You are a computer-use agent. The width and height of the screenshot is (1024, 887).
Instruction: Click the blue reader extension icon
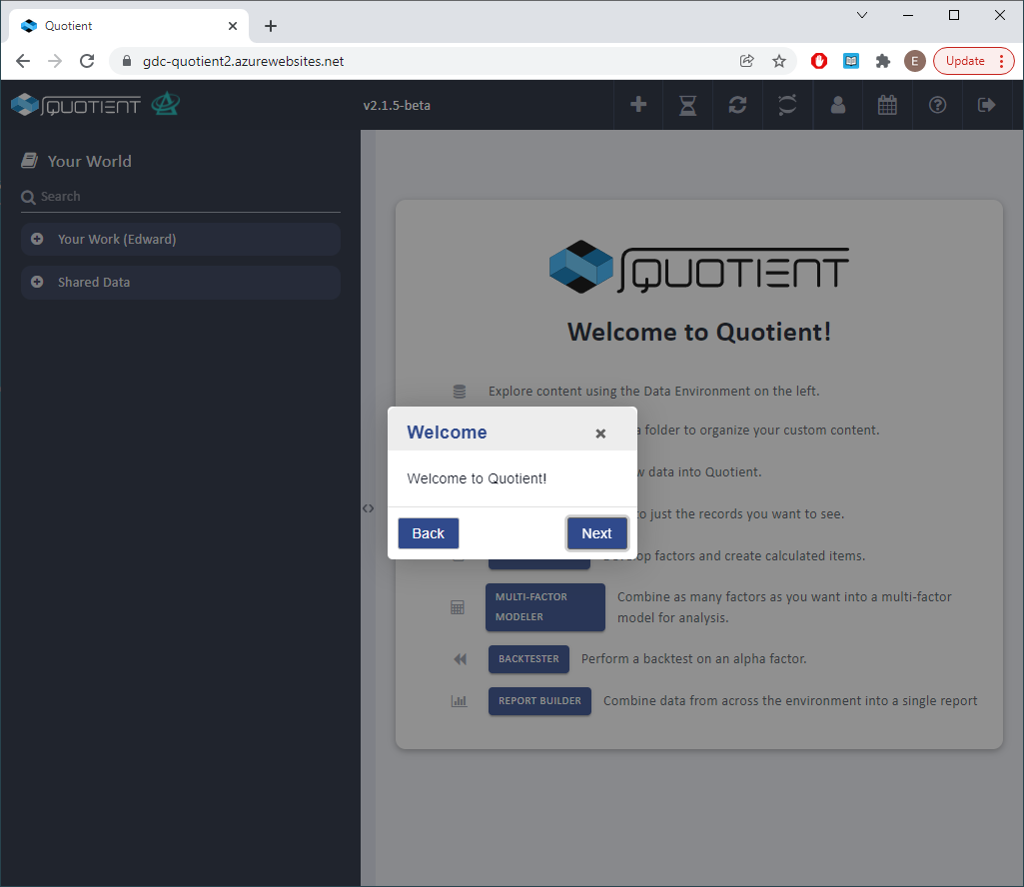(x=851, y=61)
